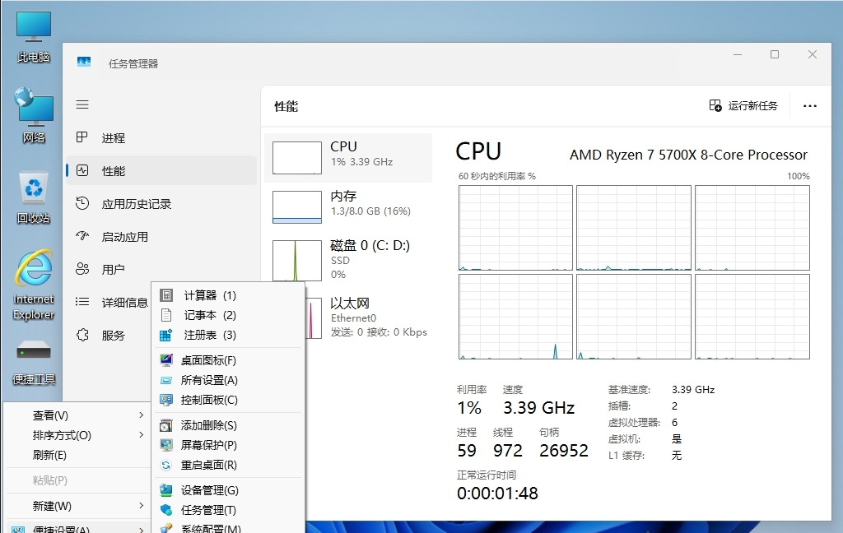Expand the 查看(V) submenu
This screenshot has width=843, height=533.
(x=78, y=415)
